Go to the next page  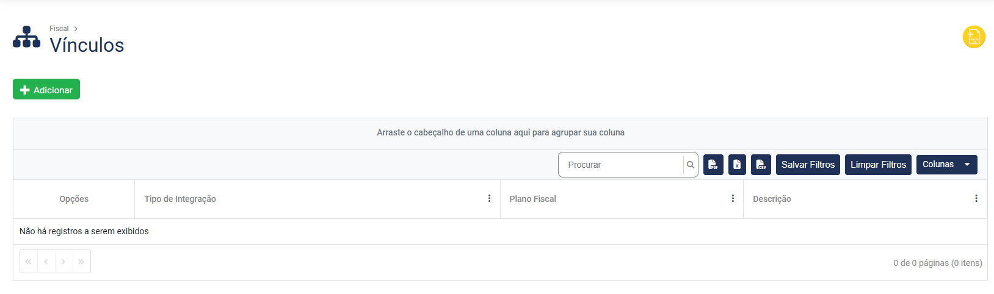point(63,262)
